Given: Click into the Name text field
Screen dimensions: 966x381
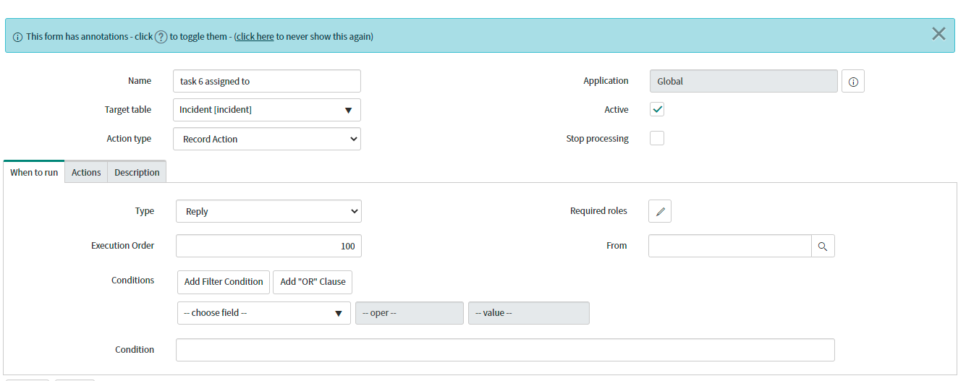Looking at the screenshot, I should click(267, 81).
